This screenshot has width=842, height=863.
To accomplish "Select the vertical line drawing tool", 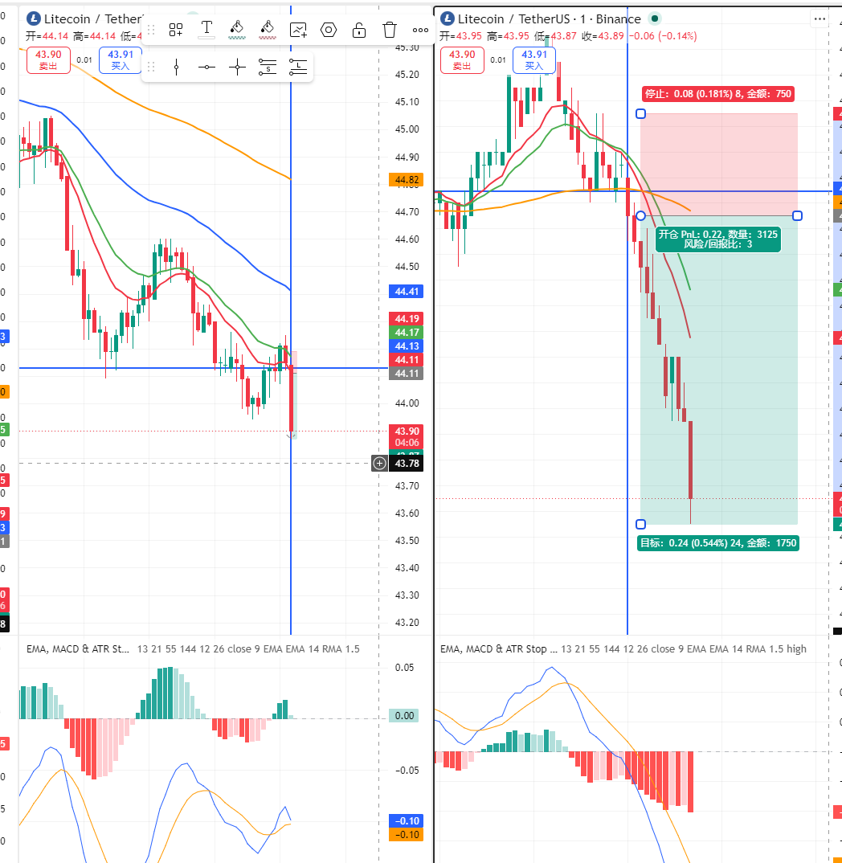I will click(176, 67).
